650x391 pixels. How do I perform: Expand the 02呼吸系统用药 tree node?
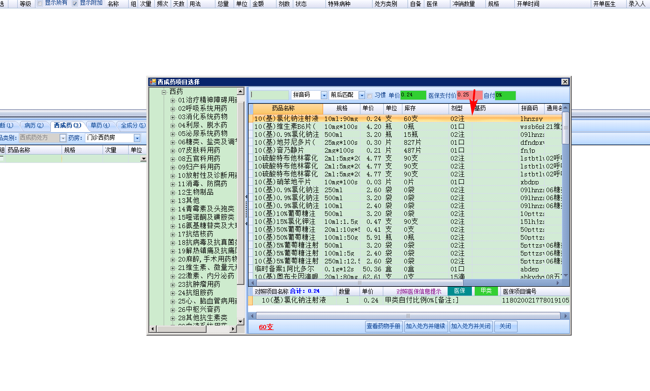coord(173,108)
